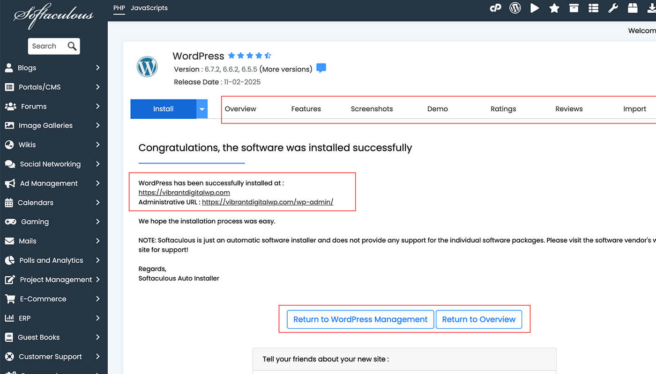The height and width of the screenshot is (374, 656).
Task: Click the Gaming controller icon
Action: (x=10, y=222)
